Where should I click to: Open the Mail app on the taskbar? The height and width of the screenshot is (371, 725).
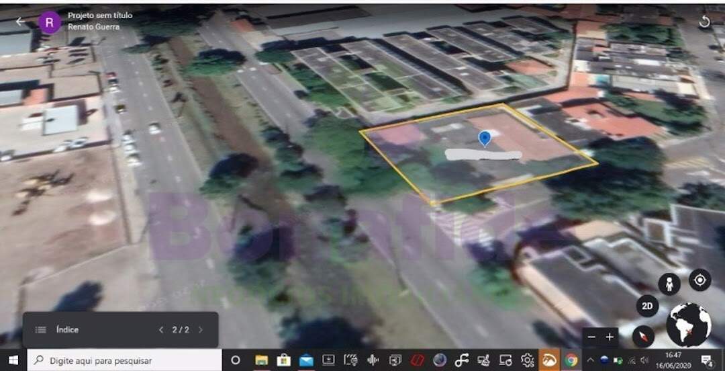click(x=306, y=360)
